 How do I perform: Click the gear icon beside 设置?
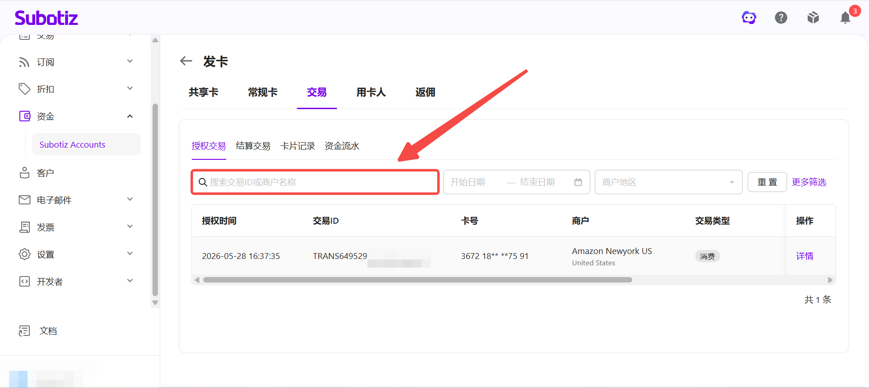click(24, 254)
